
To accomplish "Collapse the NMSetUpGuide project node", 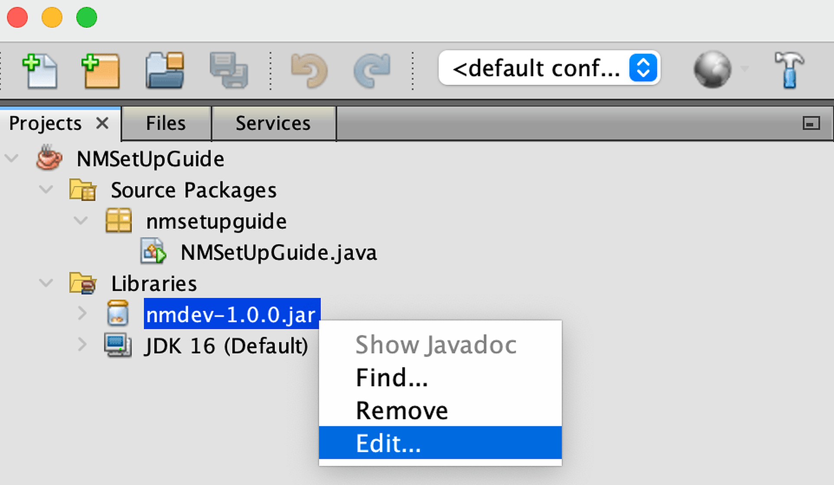I will 12,158.
